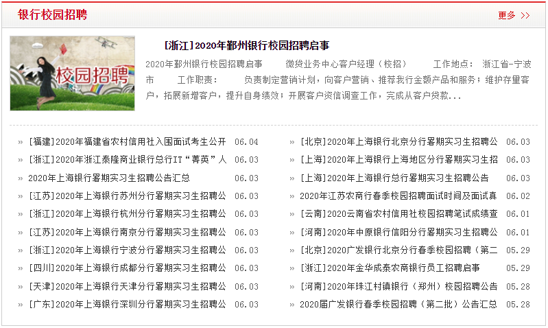The height and width of the screenshot is (328, 548).
Task: Open 2020届广发银行春季校园招聘公告汇总
Action: [398, 304]
